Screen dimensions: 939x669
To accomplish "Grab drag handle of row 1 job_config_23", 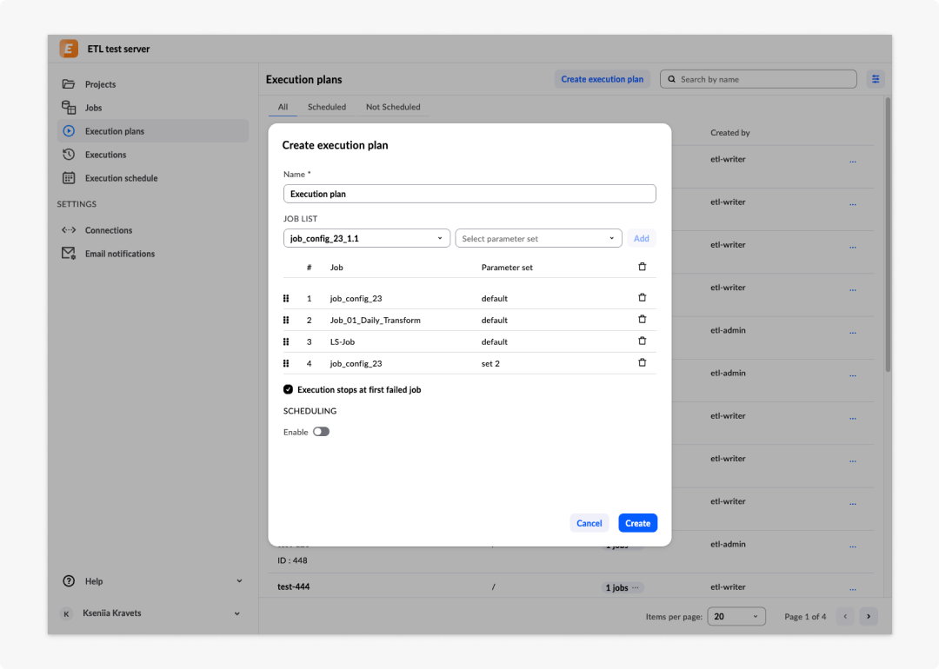I will [286, 298].
